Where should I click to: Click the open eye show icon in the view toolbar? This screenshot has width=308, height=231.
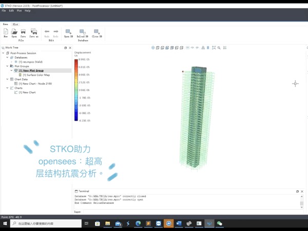pos(192,48)
